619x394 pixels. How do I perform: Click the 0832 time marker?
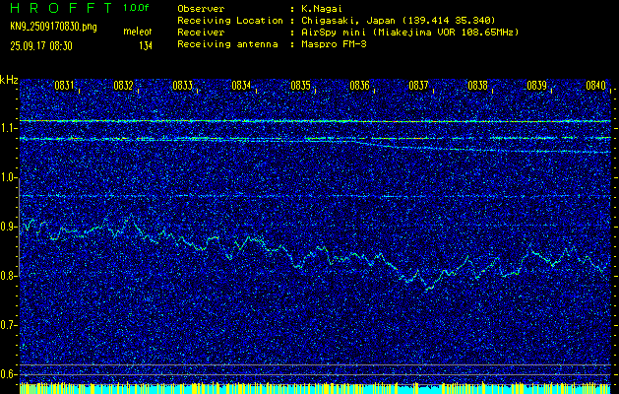(x=123, y=86)
